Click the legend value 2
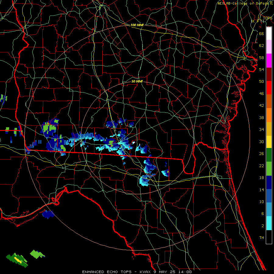This screenshot has height=274, width=274. [x=262, y=226]
